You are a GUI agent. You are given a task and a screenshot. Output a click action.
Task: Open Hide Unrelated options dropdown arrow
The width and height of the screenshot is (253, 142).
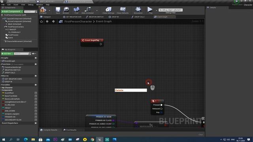tap(97, 11)
